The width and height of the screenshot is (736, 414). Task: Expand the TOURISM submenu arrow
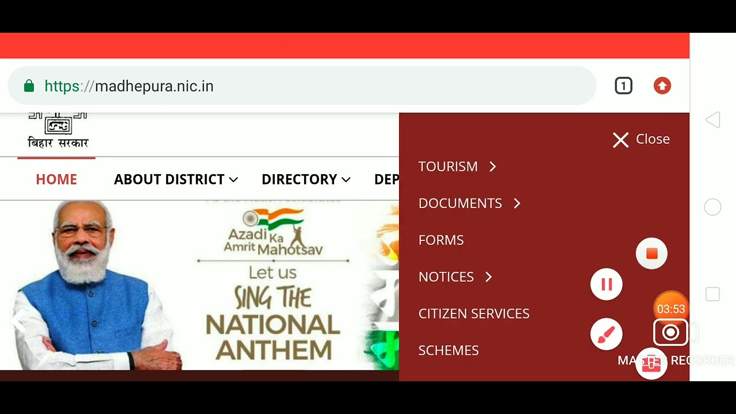point(493,167)
